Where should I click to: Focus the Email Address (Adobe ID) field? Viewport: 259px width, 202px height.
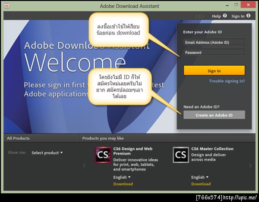[214, 42]
